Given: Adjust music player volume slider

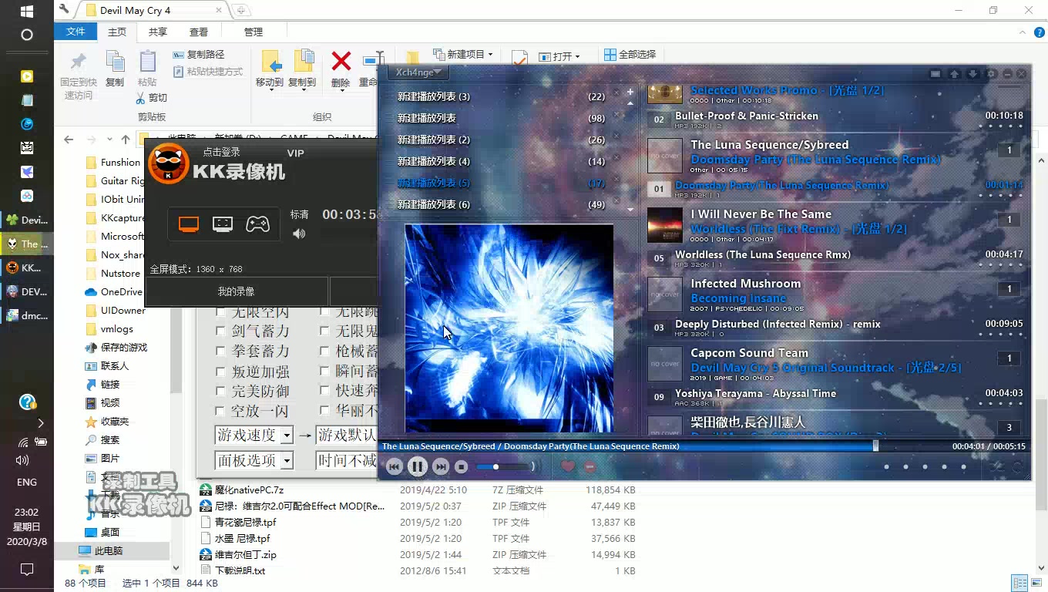Looking at the screenshot, I should [504, 466].
